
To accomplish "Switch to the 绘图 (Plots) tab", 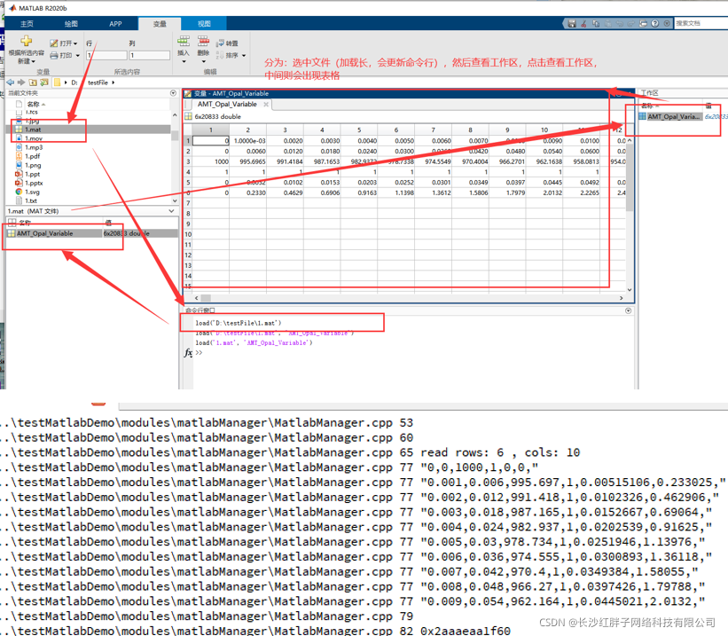I will [71, 24].
